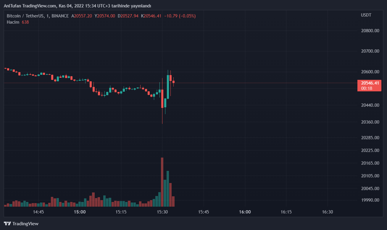Screen dimensions: 387x230
Task: Select the tall green volume bar
Action: (168, 189)
